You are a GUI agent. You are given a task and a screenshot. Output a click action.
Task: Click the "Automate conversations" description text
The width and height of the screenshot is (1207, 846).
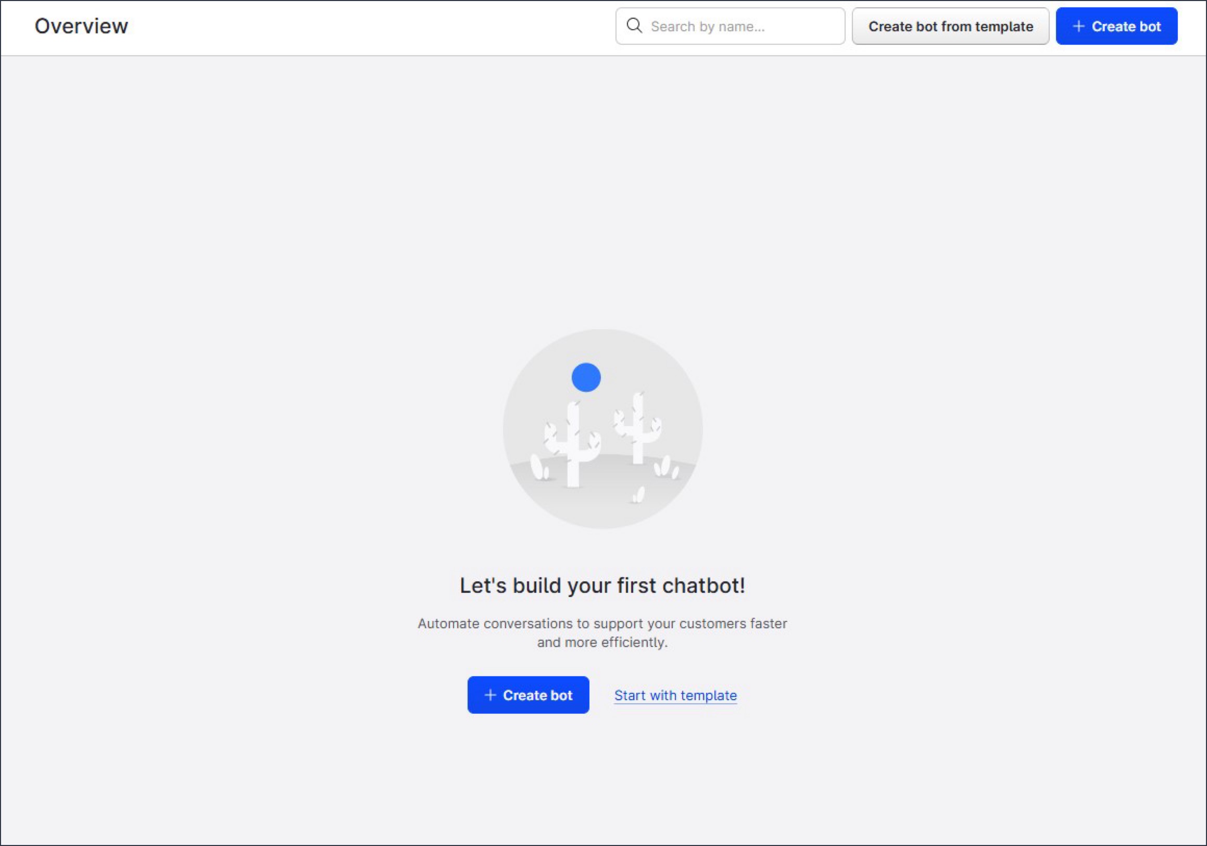click(x=602, y=624)
